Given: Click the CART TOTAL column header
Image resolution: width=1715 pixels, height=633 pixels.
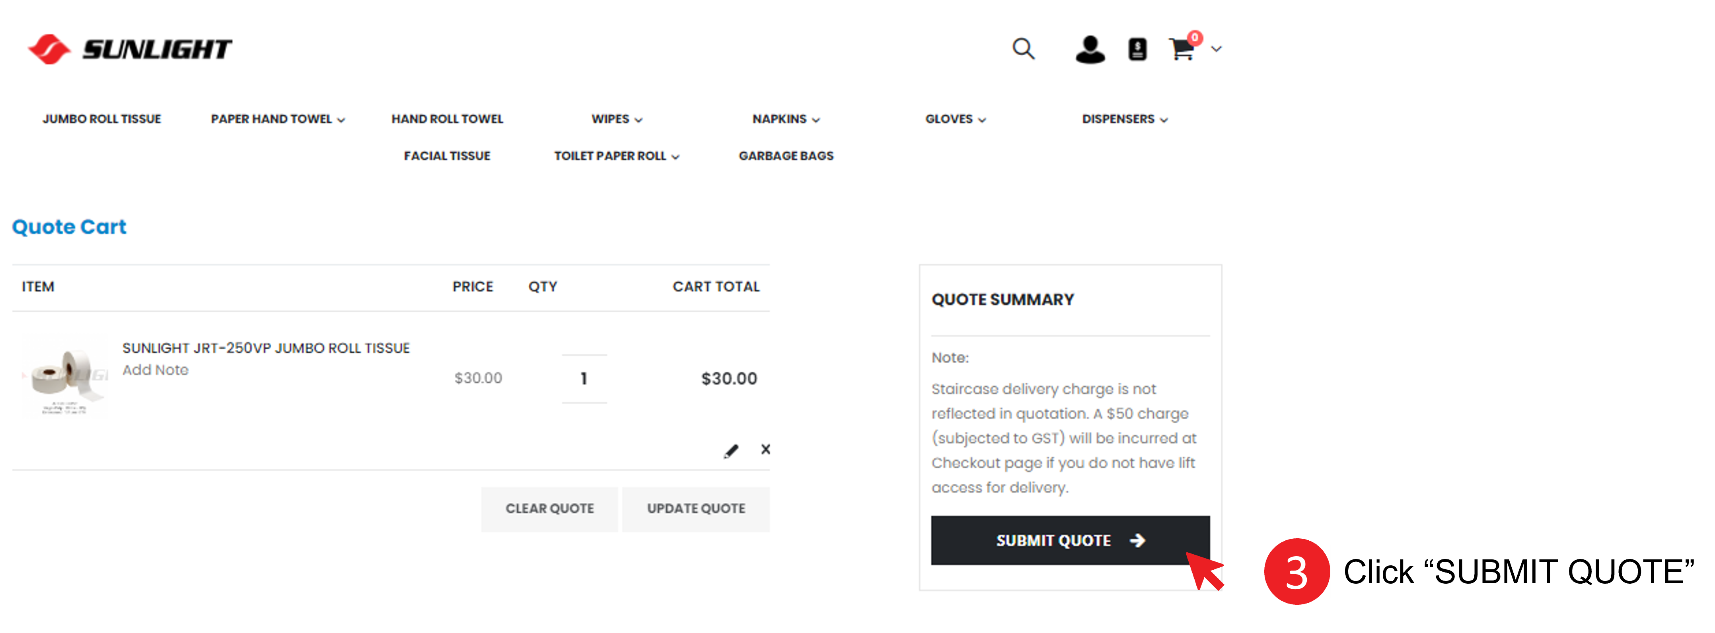Looking at the screenshot, I should pyautogui.click(x=716, y=287).
